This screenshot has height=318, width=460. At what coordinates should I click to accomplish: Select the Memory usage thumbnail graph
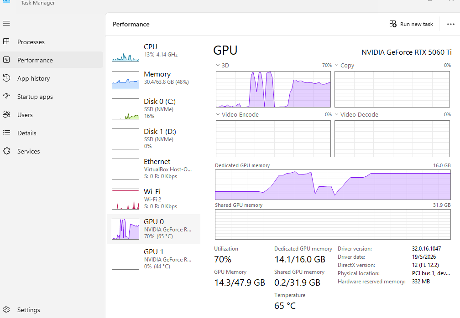[125, 80]
